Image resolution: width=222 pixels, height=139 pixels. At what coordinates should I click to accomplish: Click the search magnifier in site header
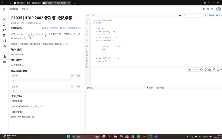coord(199,9)
